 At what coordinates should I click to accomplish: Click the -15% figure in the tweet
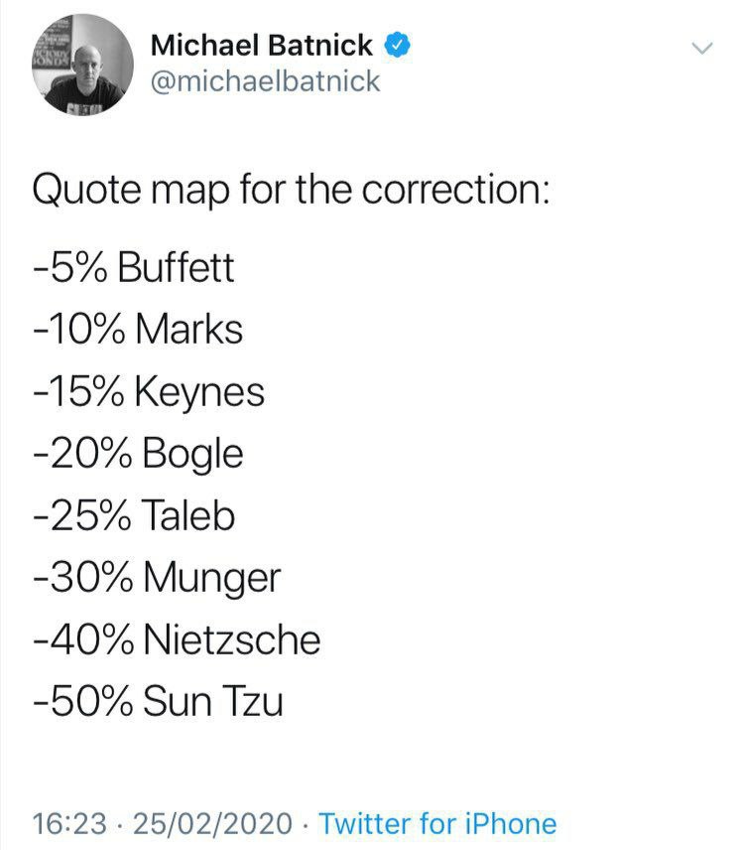tap(79, 392)
